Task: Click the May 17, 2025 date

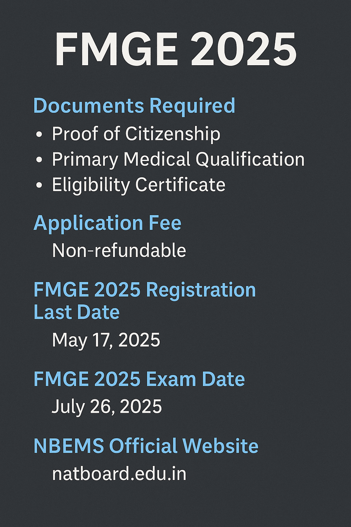Action: point(106,340)
